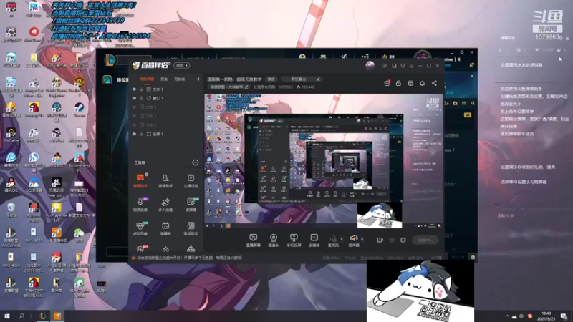This screenshot has width=573, height=322.
Task: Click the padlock icon in stream toolbar
Action: pos(398,83)
